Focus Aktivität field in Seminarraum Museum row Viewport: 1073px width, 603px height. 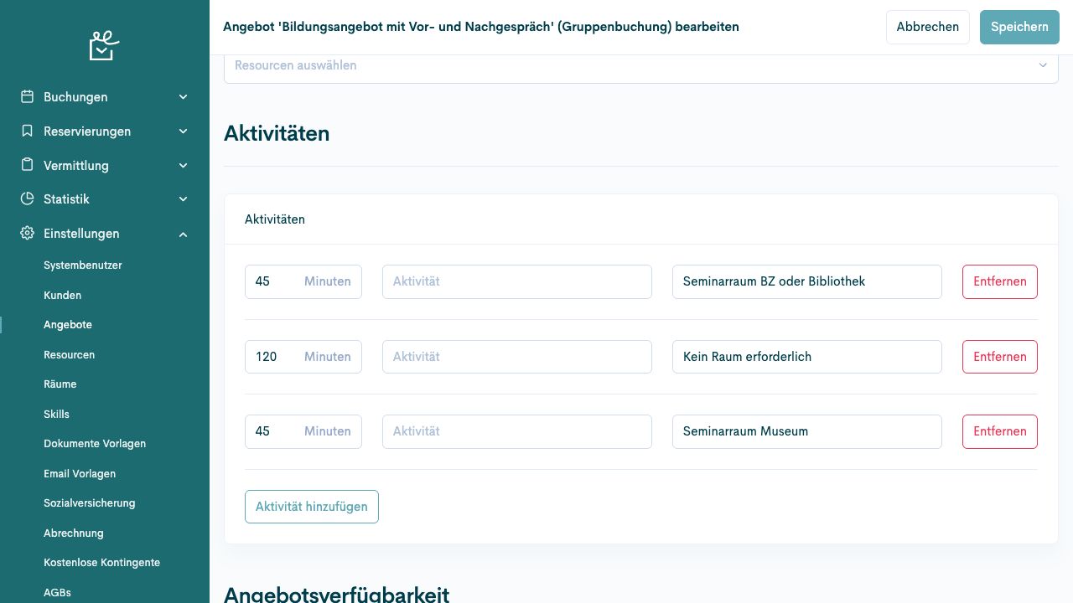[517, 431]
